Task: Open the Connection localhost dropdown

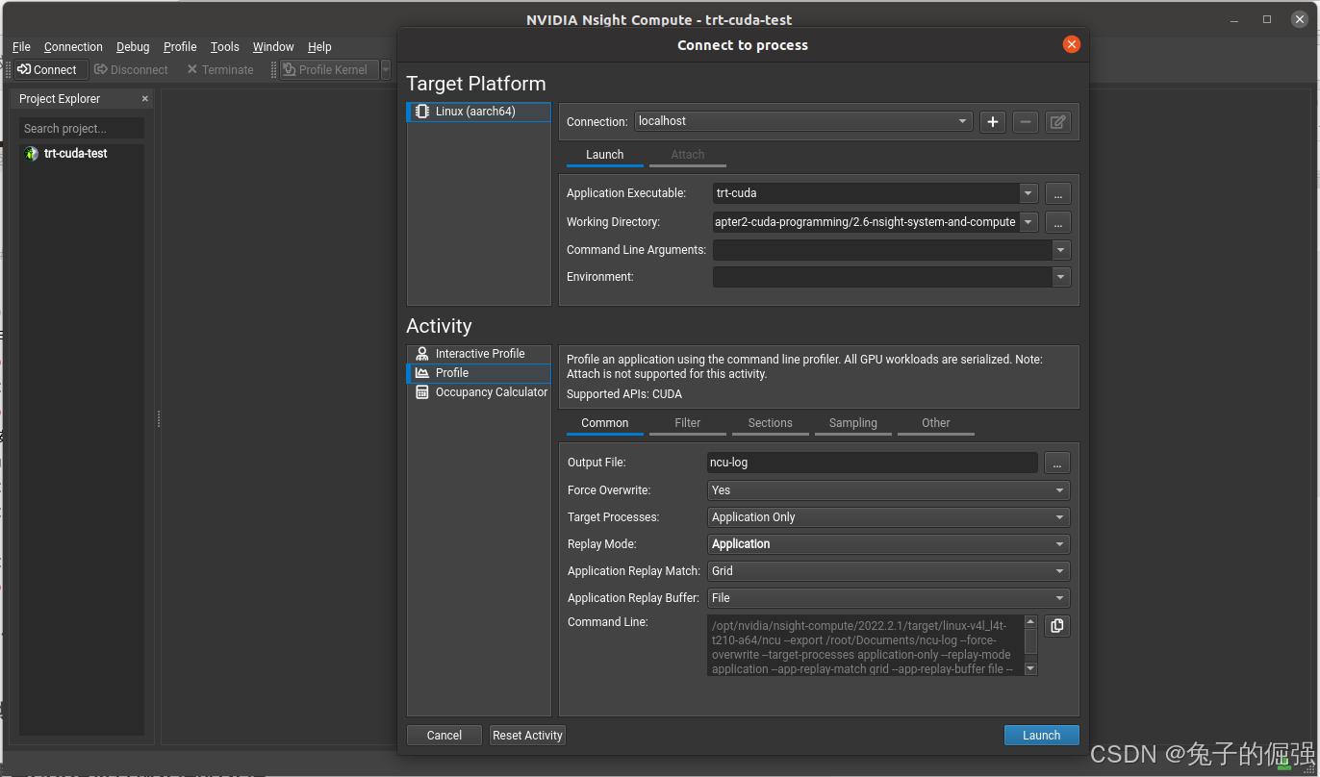Action: click(x=803, y=121)
